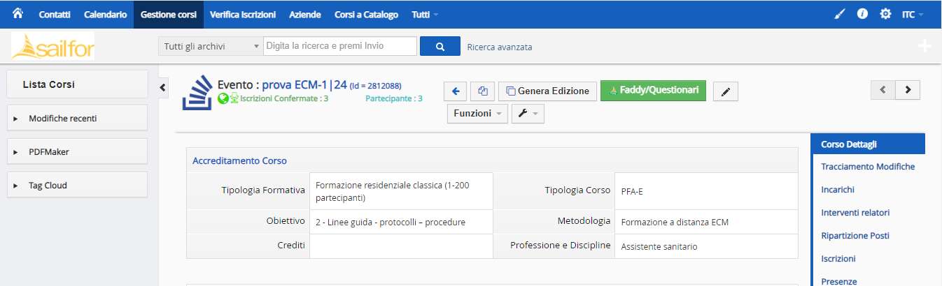
Task: Click the duplicate record icon
Action: click(x=482, y=91)
